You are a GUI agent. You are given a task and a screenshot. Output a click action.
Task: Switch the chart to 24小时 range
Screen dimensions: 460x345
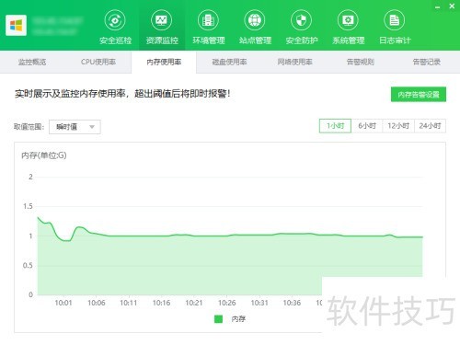tap(430, 126)
